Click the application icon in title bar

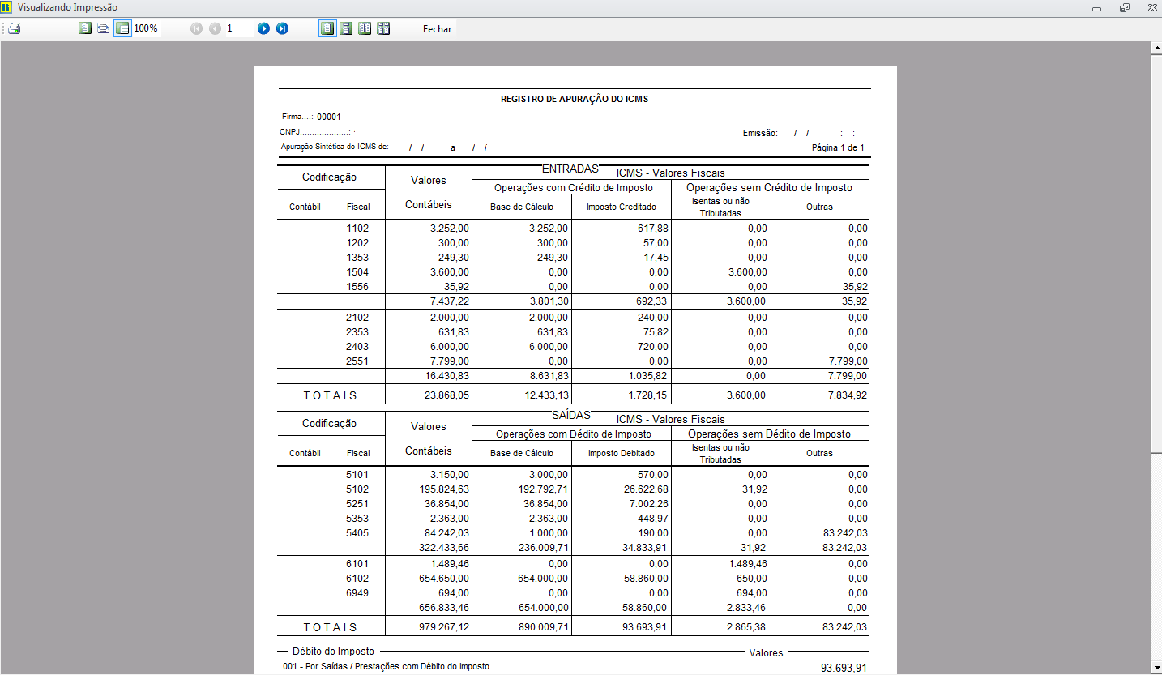[x=7, y=7]
